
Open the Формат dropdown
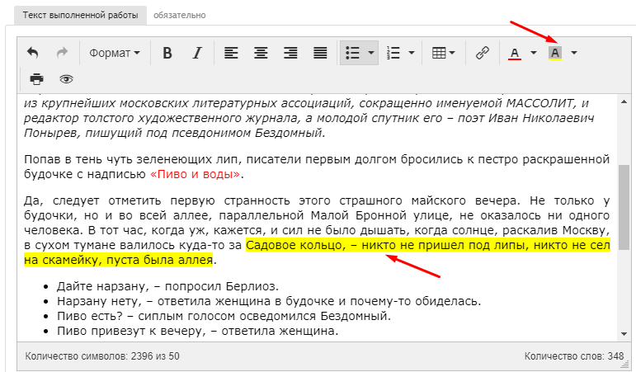115,53
